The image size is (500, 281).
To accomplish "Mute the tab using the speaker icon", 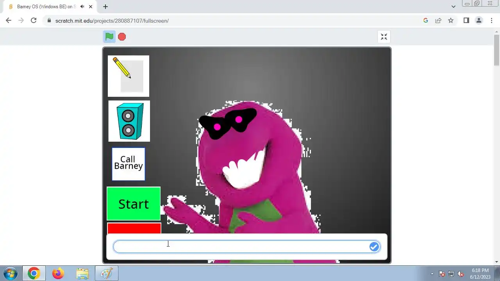I will click(82, 7).
